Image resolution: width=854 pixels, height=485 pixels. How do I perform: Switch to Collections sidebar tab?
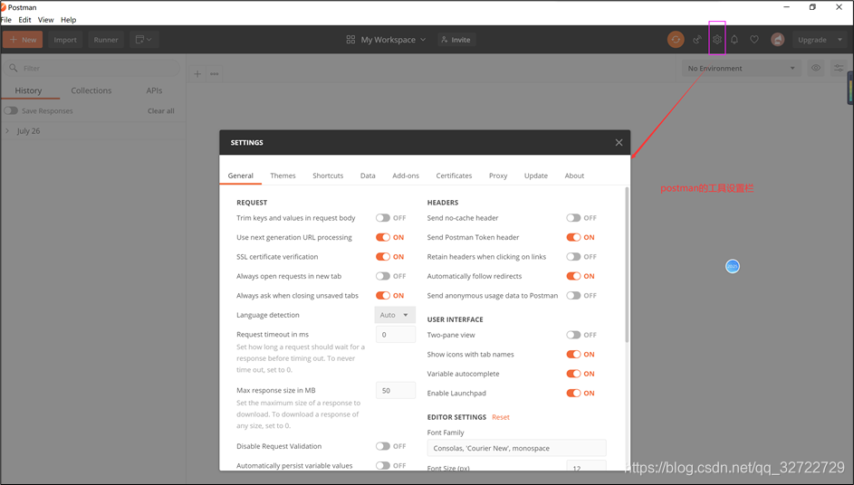(91, 90)
